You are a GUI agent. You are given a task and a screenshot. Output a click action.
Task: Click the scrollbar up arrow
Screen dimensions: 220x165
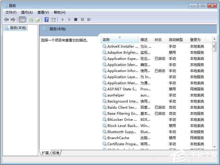(x=214, y=39)
